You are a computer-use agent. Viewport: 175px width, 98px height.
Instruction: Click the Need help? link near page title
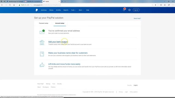137,18
